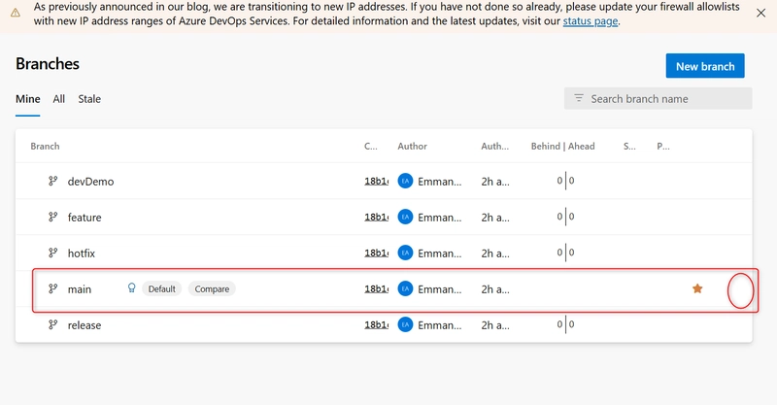Open the status page link
The image size is (777, 405).
(591, 21)
